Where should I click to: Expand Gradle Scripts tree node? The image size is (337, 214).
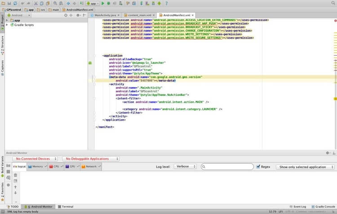click(7, 25)
